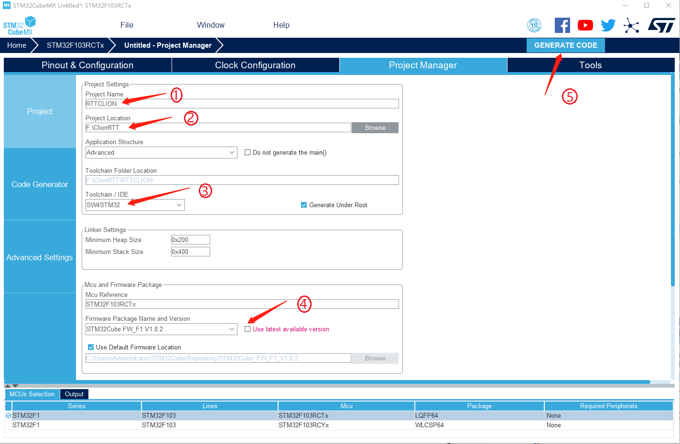Screen dimensions: 680x444
Task: Open the YouTube icon link
Action: [x=585, y=25]
